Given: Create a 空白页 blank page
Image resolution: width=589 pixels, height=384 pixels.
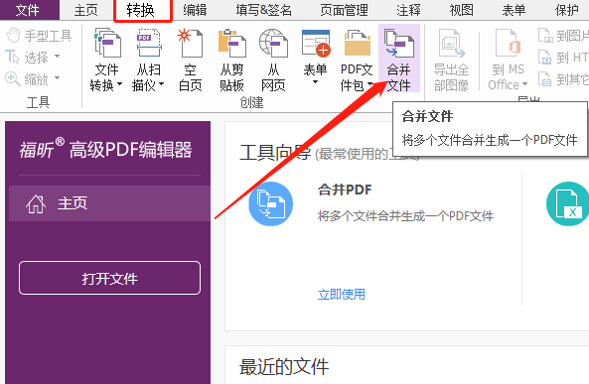Looking at the screenshot, I should click(190, 61).
